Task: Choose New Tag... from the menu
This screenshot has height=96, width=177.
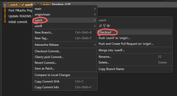Action: coord(65,38)
